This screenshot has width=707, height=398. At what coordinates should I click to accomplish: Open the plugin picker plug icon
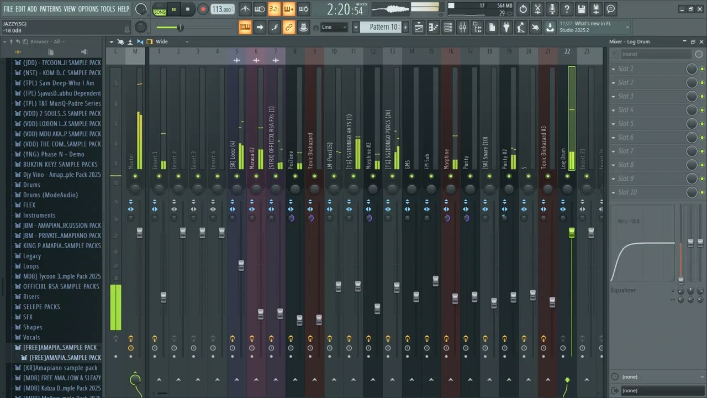506,27
